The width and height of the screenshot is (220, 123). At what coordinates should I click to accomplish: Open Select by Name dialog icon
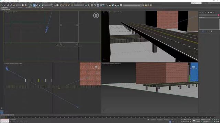tap(25, 5)
